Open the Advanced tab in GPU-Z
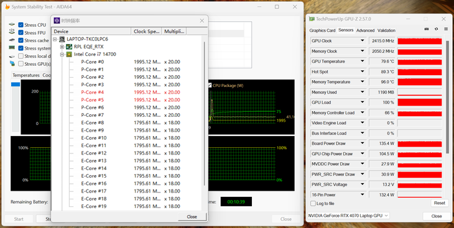 tap(366, 30)
